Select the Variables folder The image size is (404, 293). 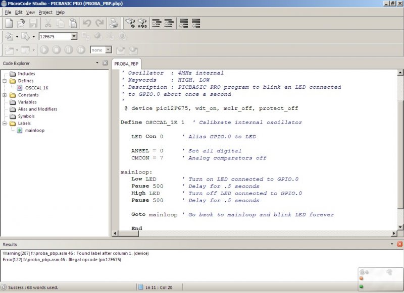tap(27, 102)
